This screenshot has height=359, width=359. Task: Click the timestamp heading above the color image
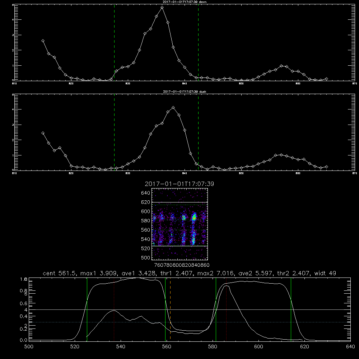[x=179, y=184]
